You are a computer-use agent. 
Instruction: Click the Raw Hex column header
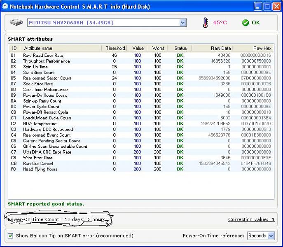point(262,48)
